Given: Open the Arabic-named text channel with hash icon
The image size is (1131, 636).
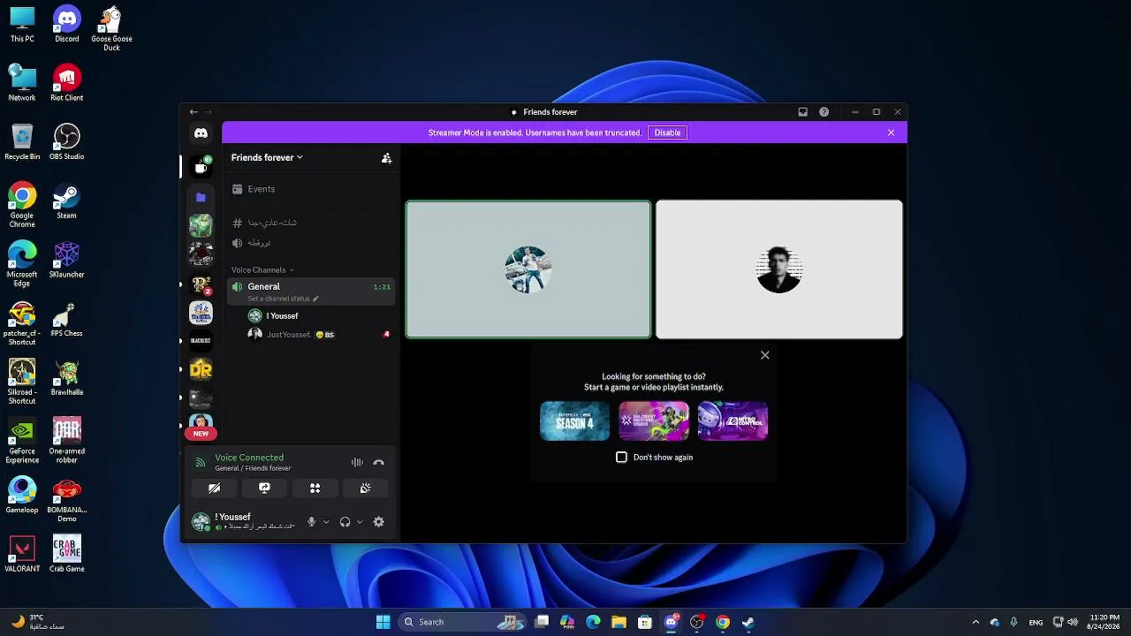Looking at the screenshot, I should point(311,223).
